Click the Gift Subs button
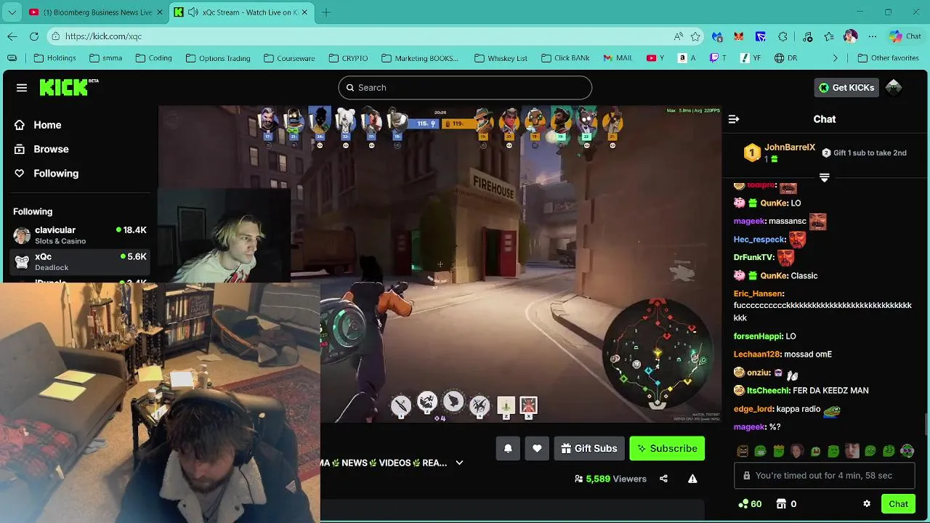930x523 pixels. [589, 448]
